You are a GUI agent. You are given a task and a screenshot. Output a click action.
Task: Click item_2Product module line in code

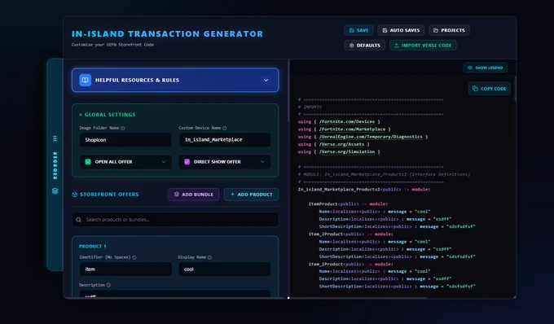click(351, 234)
